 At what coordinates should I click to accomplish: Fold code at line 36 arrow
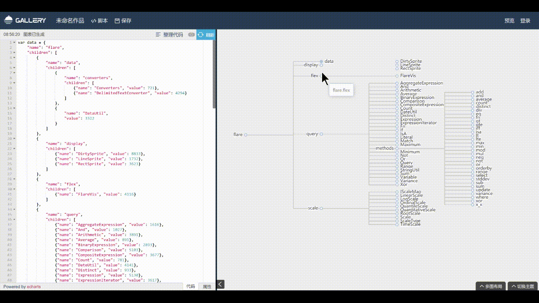coord(14,219)
